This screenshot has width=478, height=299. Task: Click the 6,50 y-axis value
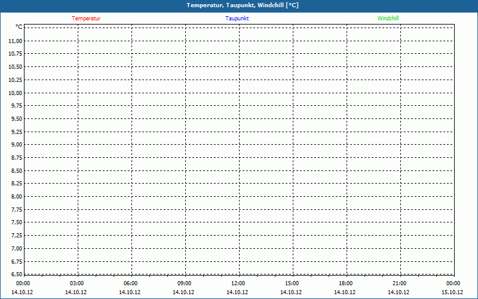pyautogui.click(x=17, y=274)
